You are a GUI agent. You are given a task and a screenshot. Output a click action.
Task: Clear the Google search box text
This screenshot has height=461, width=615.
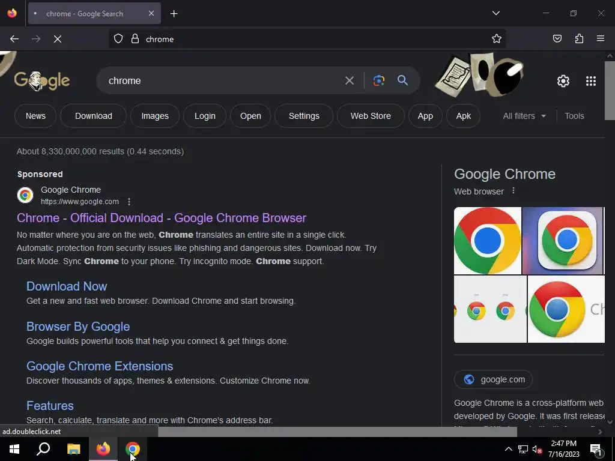click(x=349, y=81)
